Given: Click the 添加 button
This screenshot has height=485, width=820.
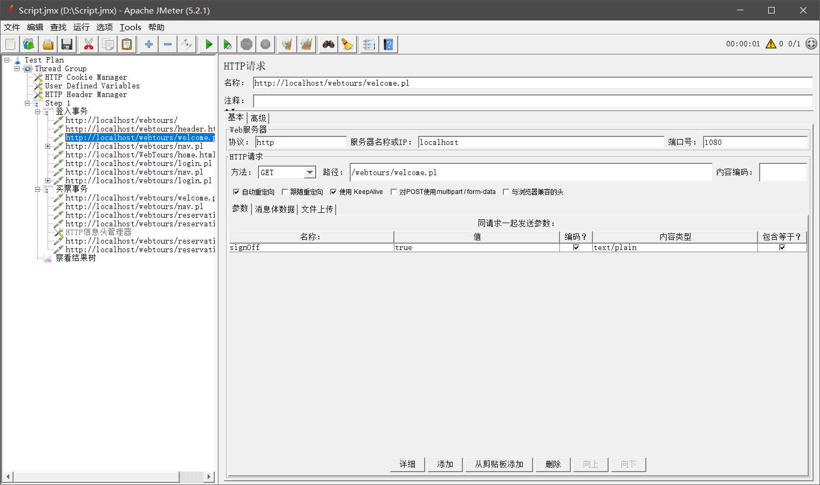Looking at the screenshot, I should 445,464.
